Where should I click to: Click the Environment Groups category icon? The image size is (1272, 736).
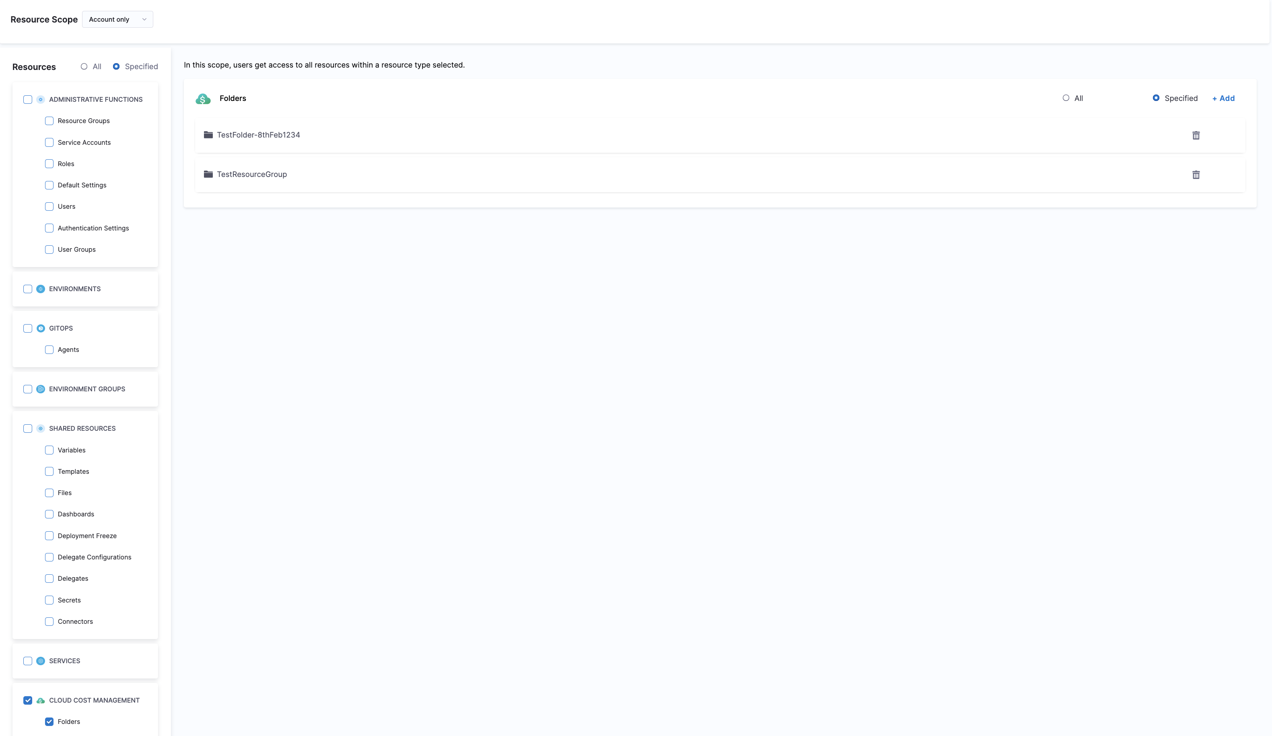click(41, 389)
